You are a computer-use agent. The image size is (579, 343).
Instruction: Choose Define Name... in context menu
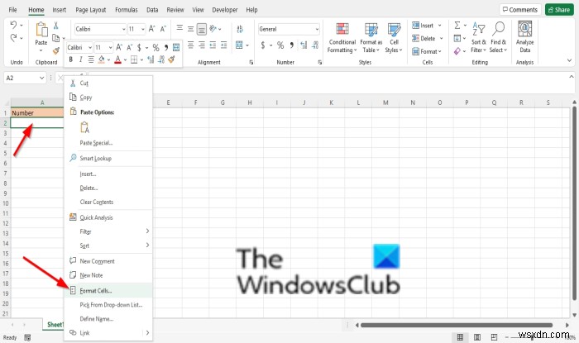[108, 319]
